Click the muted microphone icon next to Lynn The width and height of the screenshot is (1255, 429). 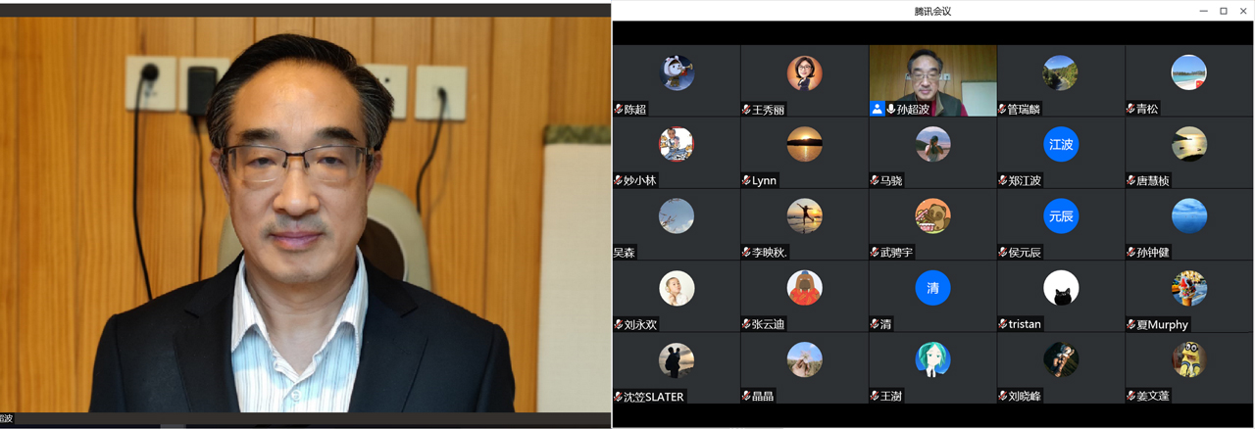(x=746, y=180)
